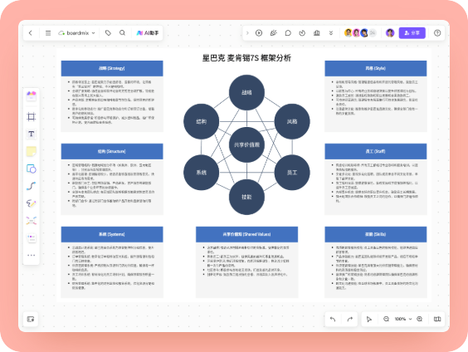Viewport: 468px width, 352px height.
Task: Zoom out with the minus magnifier
Action: click(386, 319)
